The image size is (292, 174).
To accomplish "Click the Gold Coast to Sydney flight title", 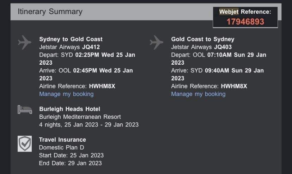I will pos(203,39).
